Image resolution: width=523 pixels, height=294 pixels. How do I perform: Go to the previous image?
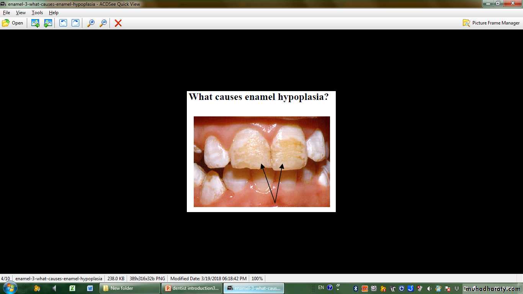pos(35,23)
